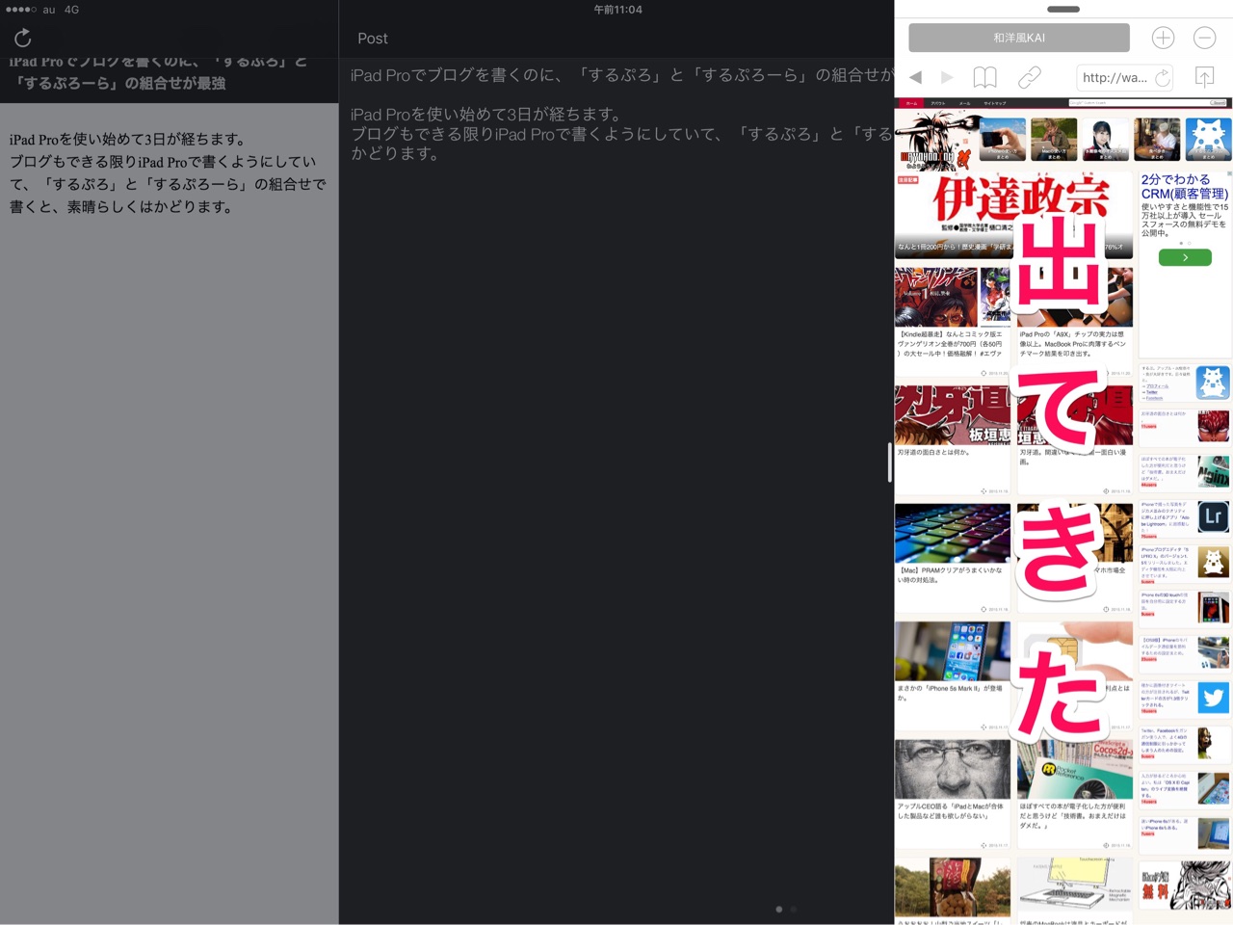Open the snack bag food thumbnail
Screen dimensions: 1233x925
[x=952, y=886]
